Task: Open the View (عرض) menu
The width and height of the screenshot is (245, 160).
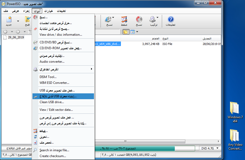Action: [16, 11]
